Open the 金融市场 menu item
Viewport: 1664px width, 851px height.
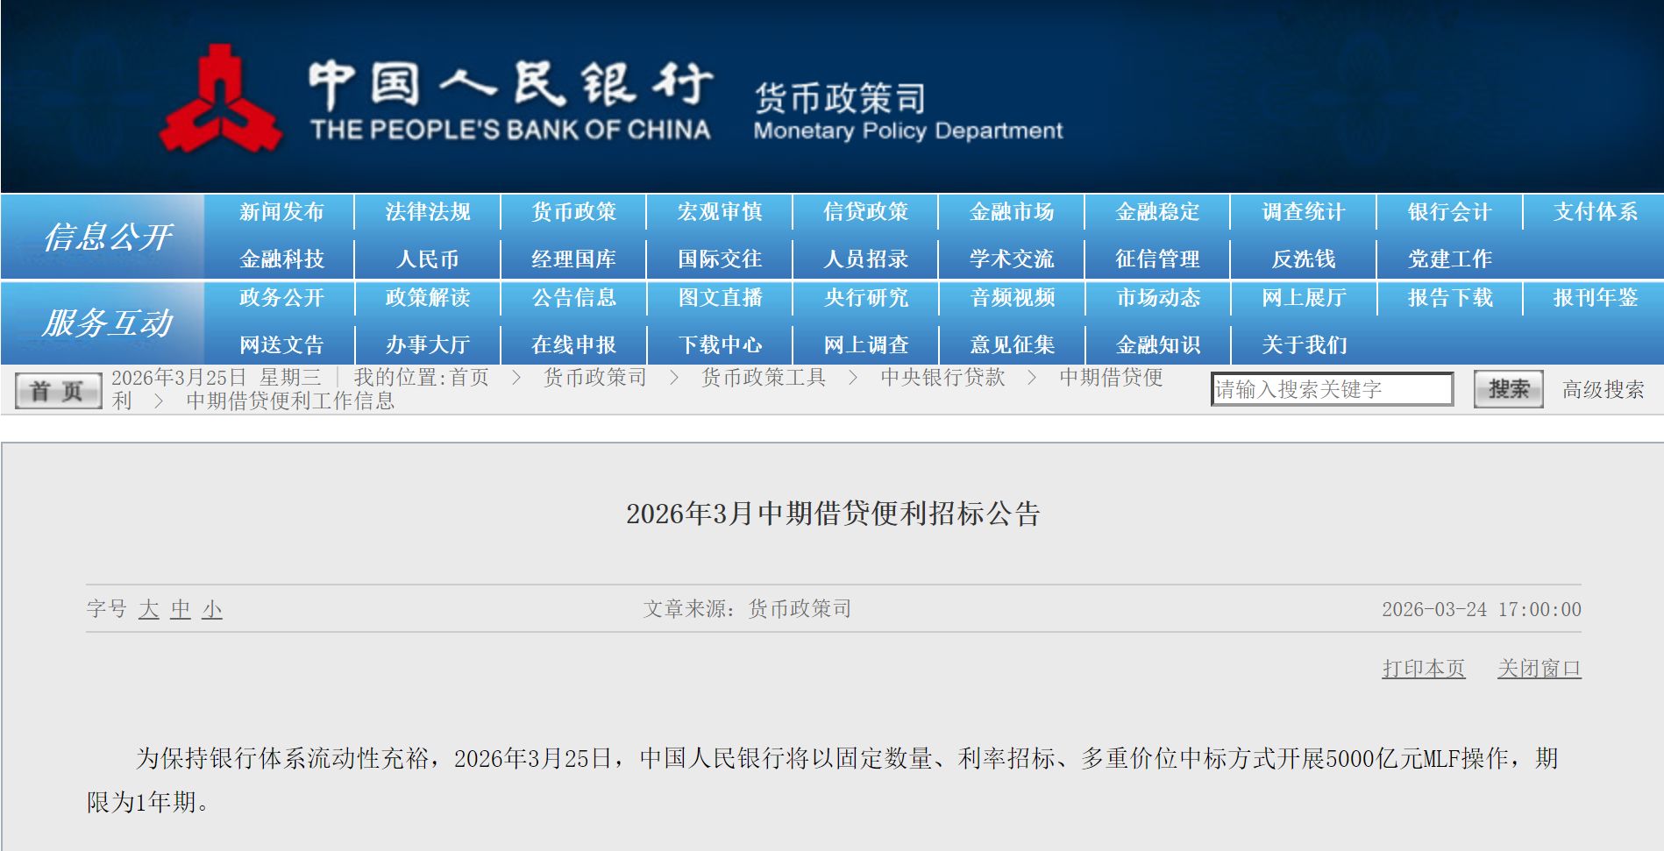click(1012, 211)
